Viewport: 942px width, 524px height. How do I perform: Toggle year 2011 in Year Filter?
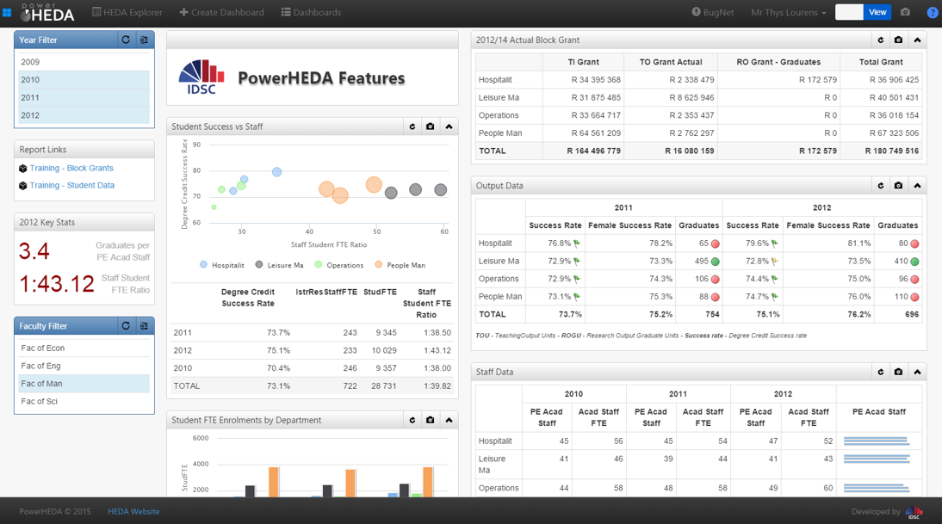point(84,98)
